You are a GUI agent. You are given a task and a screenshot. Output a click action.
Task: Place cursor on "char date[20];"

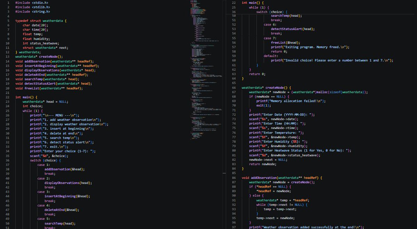click(x=35, y=25)
